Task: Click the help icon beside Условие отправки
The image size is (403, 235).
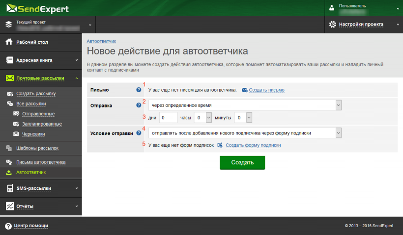Action: click(x=139, y=133)
